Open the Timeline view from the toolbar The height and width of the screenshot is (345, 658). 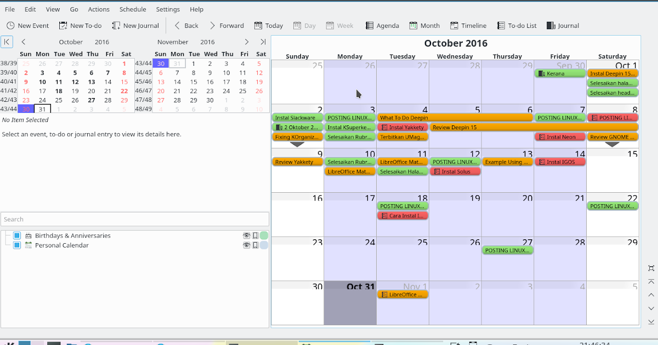click(468, 25)
